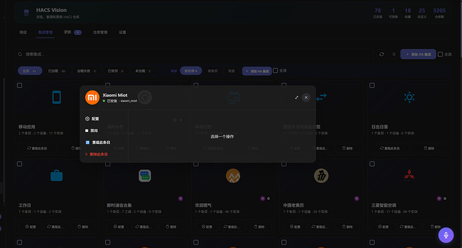Image resolution: width=462 pixels, height=248 pixels.
Task: Filter by 加载失败 integrations
Action: click(x=86, y=71)
